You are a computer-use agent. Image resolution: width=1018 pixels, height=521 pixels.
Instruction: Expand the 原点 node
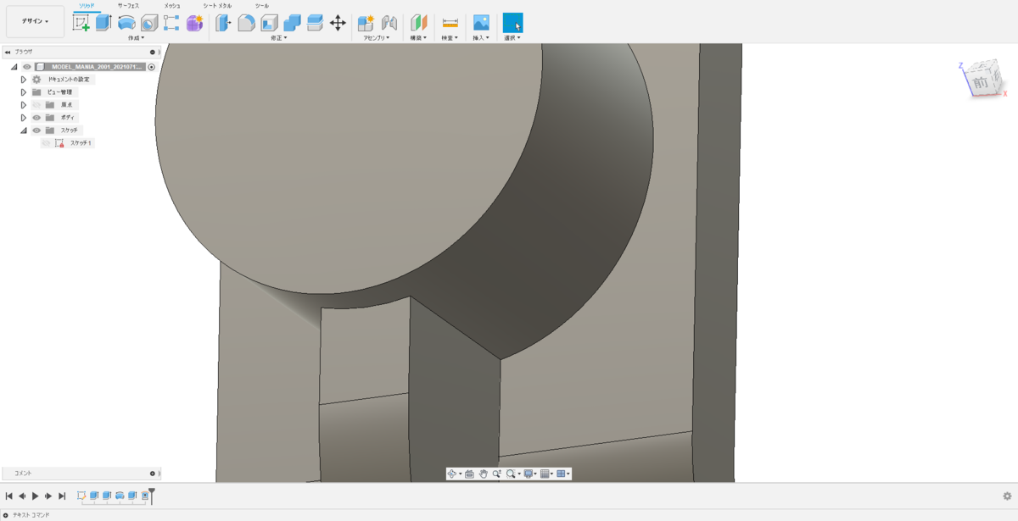[x=24, y=104]
